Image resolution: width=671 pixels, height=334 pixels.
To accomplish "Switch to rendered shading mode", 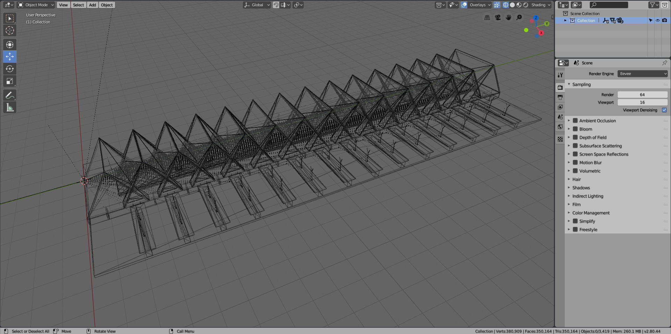I will coord(526,5).
